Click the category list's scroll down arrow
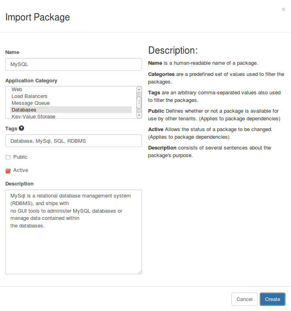Image resolution: width=291 pixels, height=311 pixels. [x=139, y=115]
